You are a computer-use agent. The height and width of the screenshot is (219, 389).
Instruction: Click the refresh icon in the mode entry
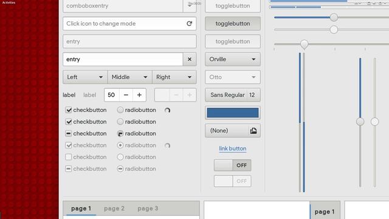[x=189, y=24]
